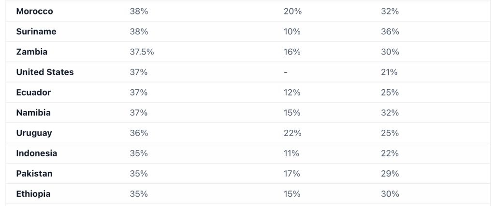Click Uruguay's 36% value
495x206 pixels.
tap(139, 133)
